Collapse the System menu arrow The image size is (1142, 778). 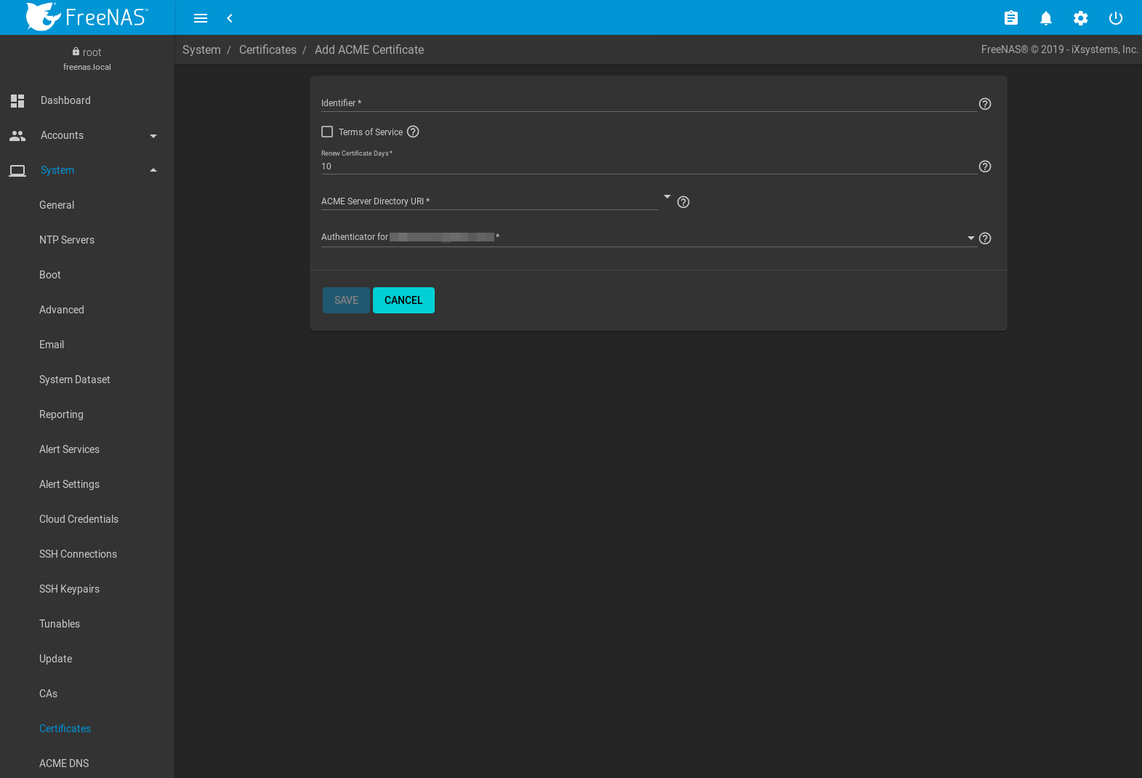pos(153,170)
